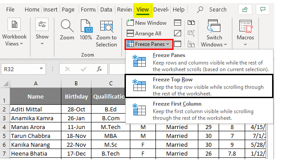Open the Freeze Panes dropdown
Image resolution: width=288 pixels, height=160 pixels.
pos(149,44)
